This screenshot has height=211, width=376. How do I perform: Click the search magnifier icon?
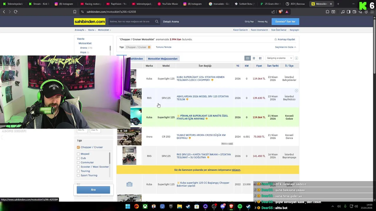point(157,21)
